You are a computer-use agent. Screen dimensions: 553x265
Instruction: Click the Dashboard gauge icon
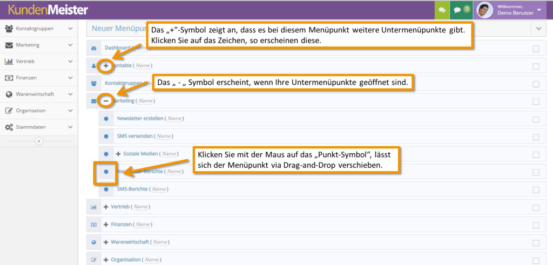point(93,49)
